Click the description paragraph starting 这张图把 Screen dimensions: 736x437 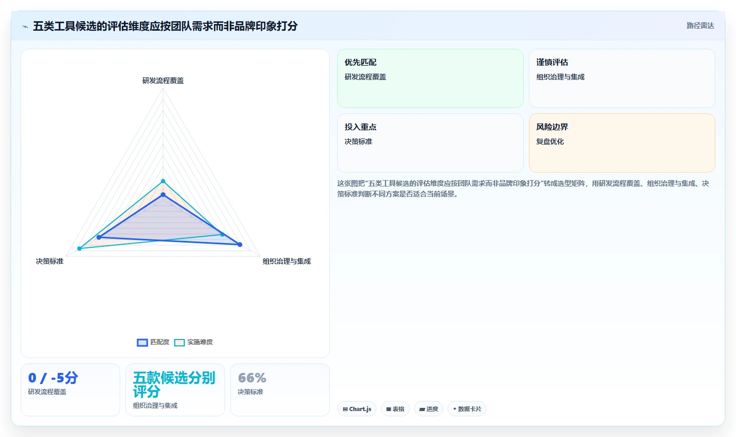pyautogui.click(x=523, y=189)
